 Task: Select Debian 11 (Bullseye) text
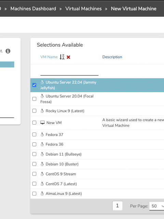coord(64,154)
